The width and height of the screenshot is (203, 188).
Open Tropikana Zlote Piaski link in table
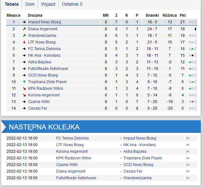[47, 82]
